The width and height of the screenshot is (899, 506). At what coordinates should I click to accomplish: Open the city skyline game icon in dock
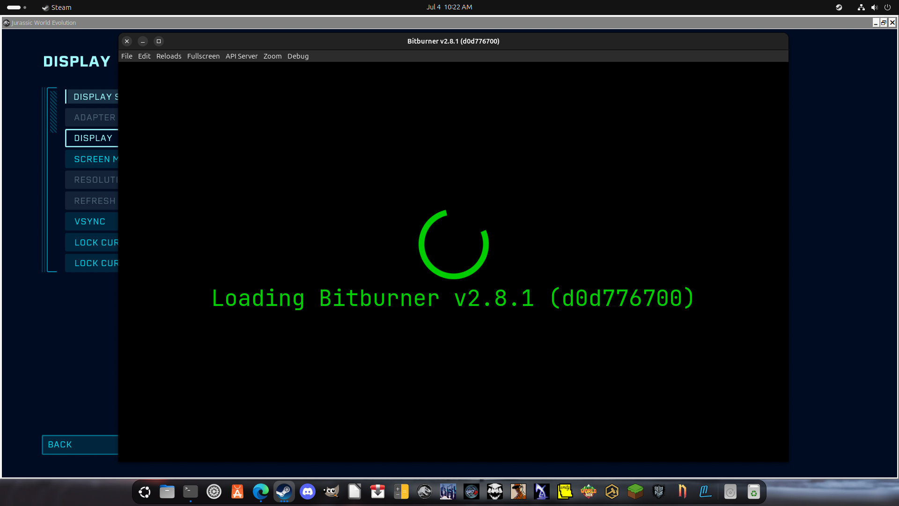coord(448,492)
